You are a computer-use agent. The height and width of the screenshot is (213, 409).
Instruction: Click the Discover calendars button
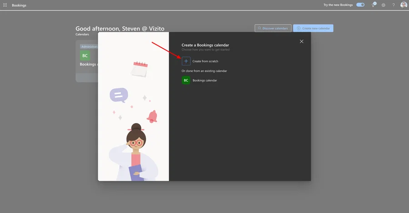(273, 28)
